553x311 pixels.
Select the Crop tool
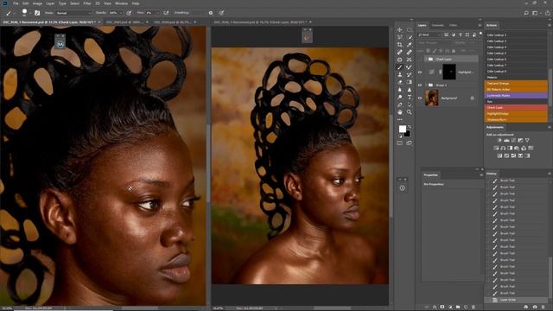399,45
